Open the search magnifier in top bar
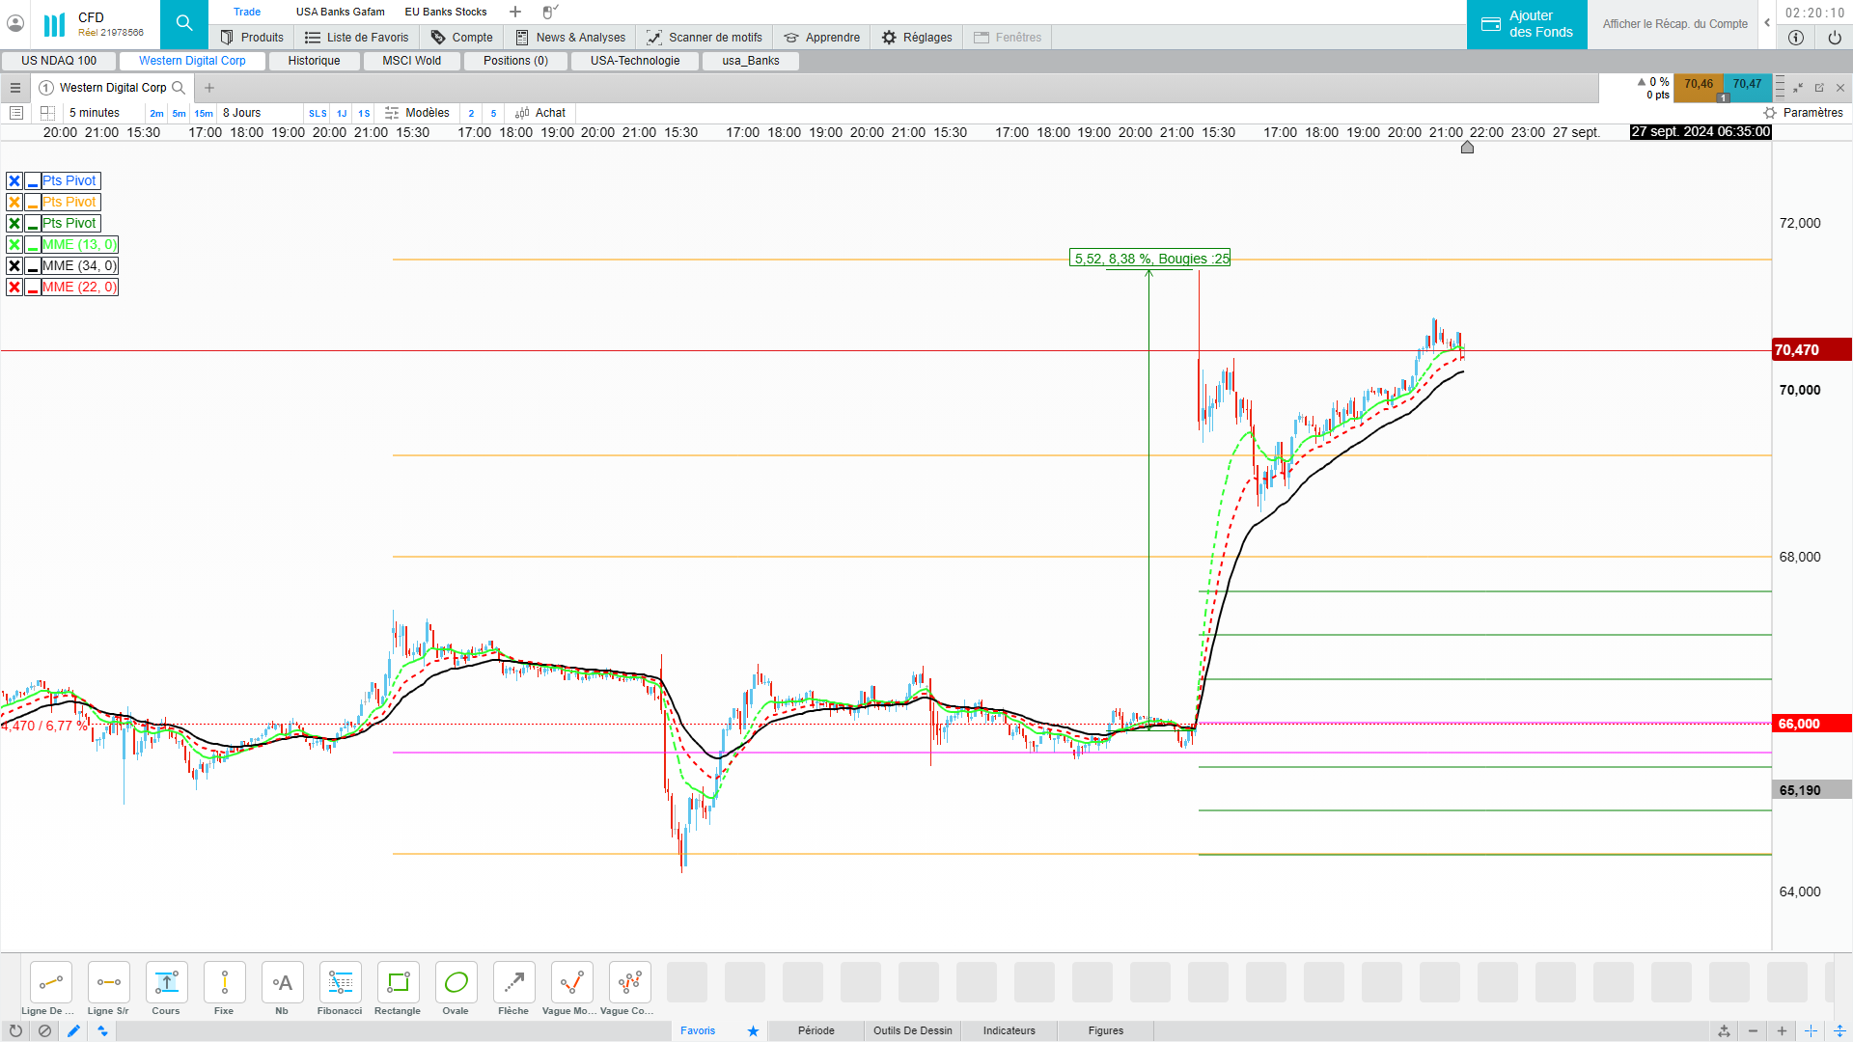 pyautogui.click(x=183, y=24)
